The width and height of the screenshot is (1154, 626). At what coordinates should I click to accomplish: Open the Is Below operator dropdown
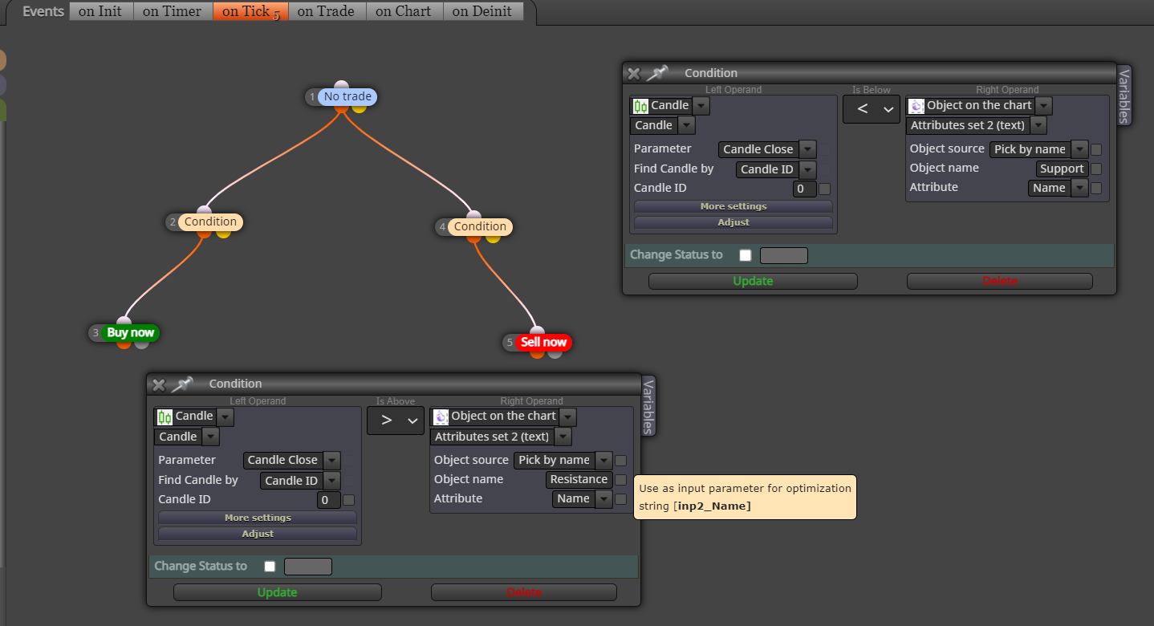872,109
